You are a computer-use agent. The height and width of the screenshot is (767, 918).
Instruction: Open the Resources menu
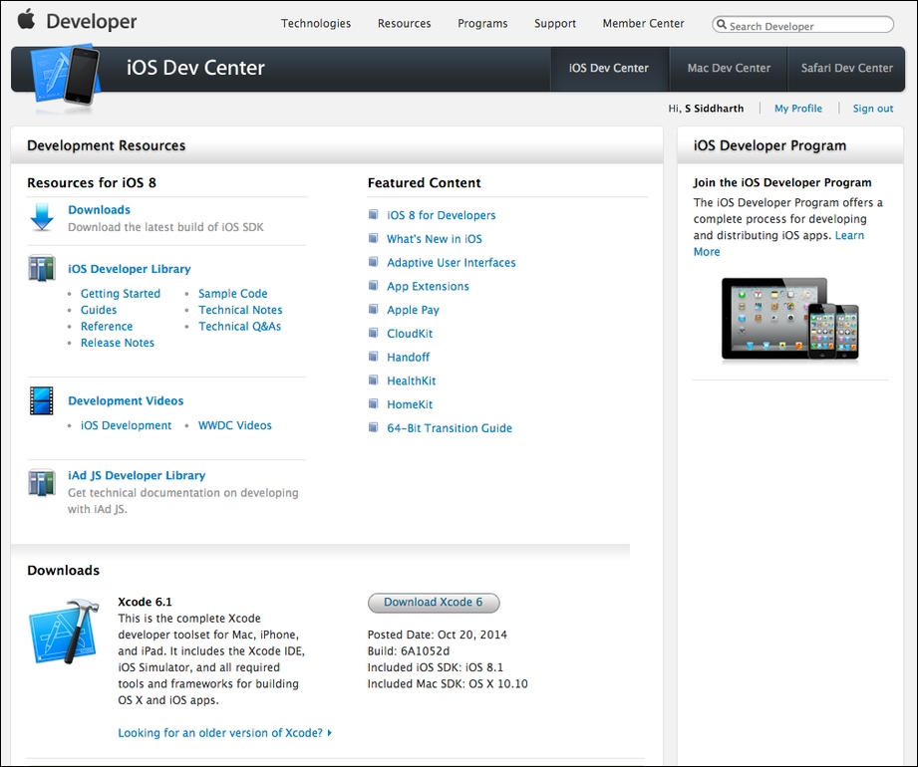[404, 23]
